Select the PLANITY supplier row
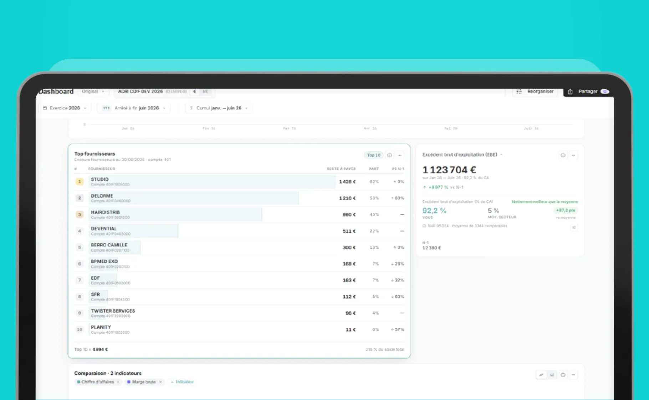Screen dimensions: 649x400 point(239,329)
